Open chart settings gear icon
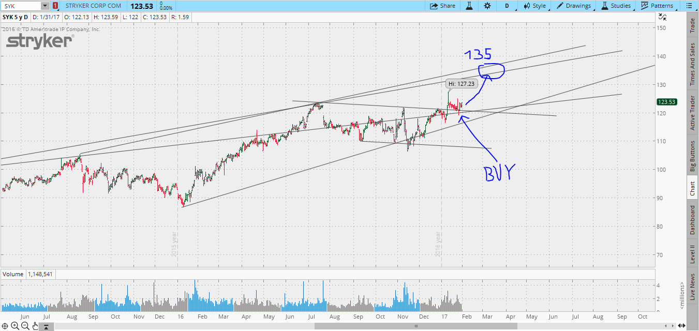Image resolution: width=699 pixels, height=331 pixels. point(487,6)
